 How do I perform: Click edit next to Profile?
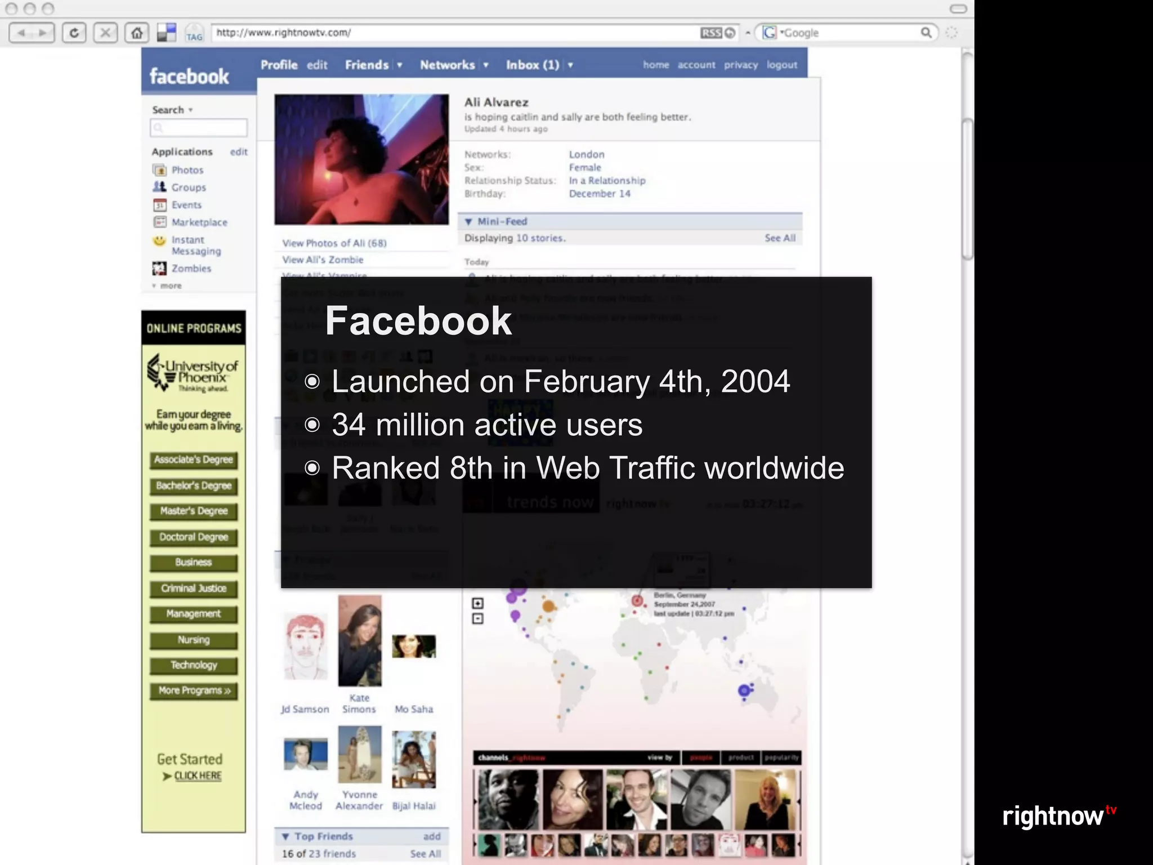[317, 65]
